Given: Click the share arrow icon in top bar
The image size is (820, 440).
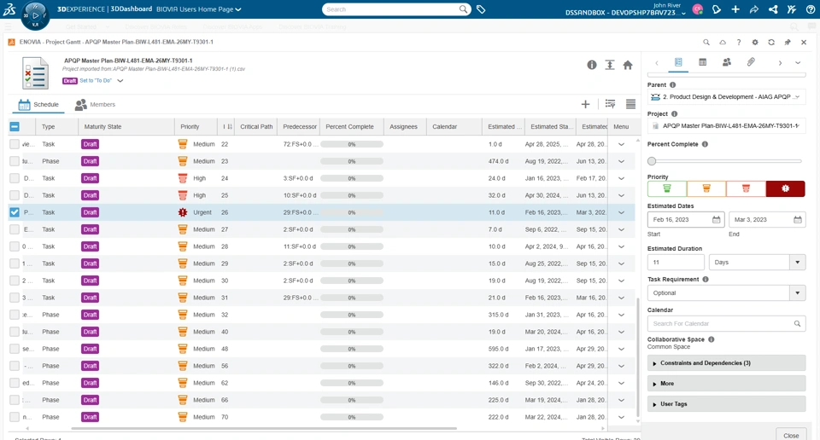Looking at the screenshot, I should (x=754, y=9).
